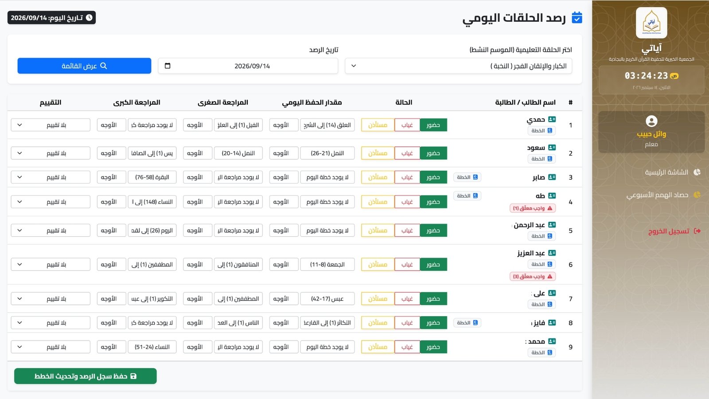The height and width of the screenshot is (399, 709).
Task: Open the بلا تقييم dropdown for صابر
Action: click(x=51, y=177)
